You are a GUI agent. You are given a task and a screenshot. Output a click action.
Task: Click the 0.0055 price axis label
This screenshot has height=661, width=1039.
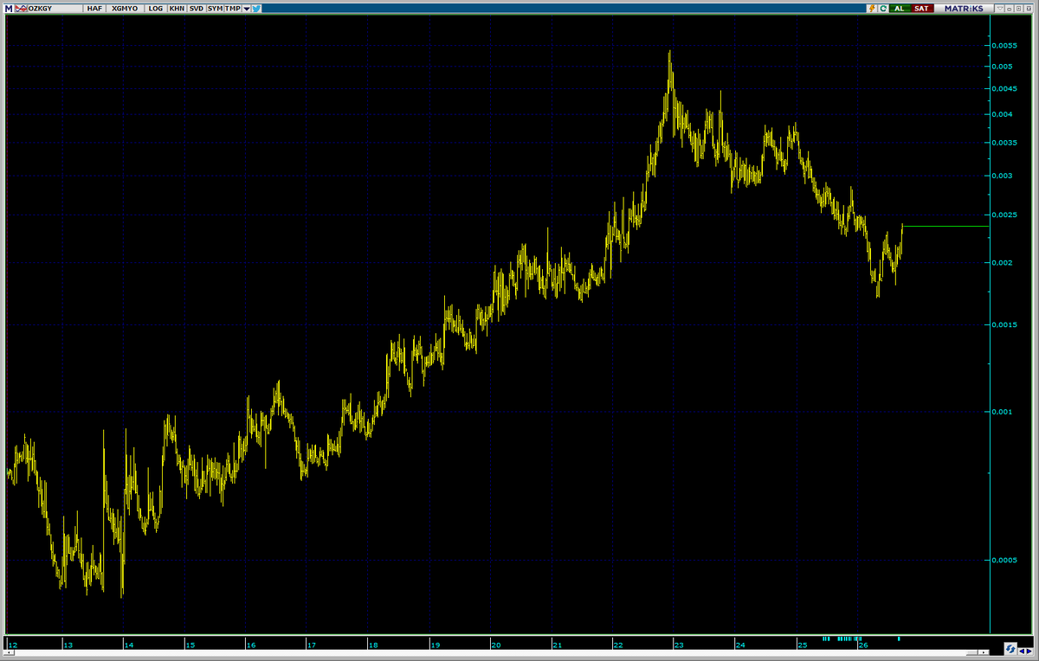pos(1005,45)
